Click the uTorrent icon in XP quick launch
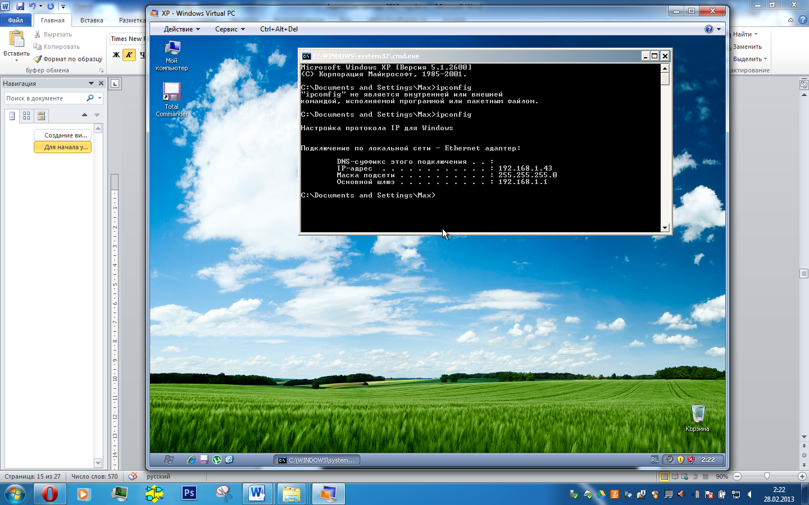This screenshot has width=809, height=505. tap(217, 460)
